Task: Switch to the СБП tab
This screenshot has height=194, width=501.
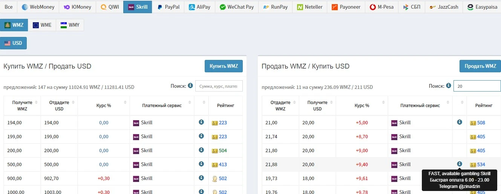Action: [x=412, y=7]
